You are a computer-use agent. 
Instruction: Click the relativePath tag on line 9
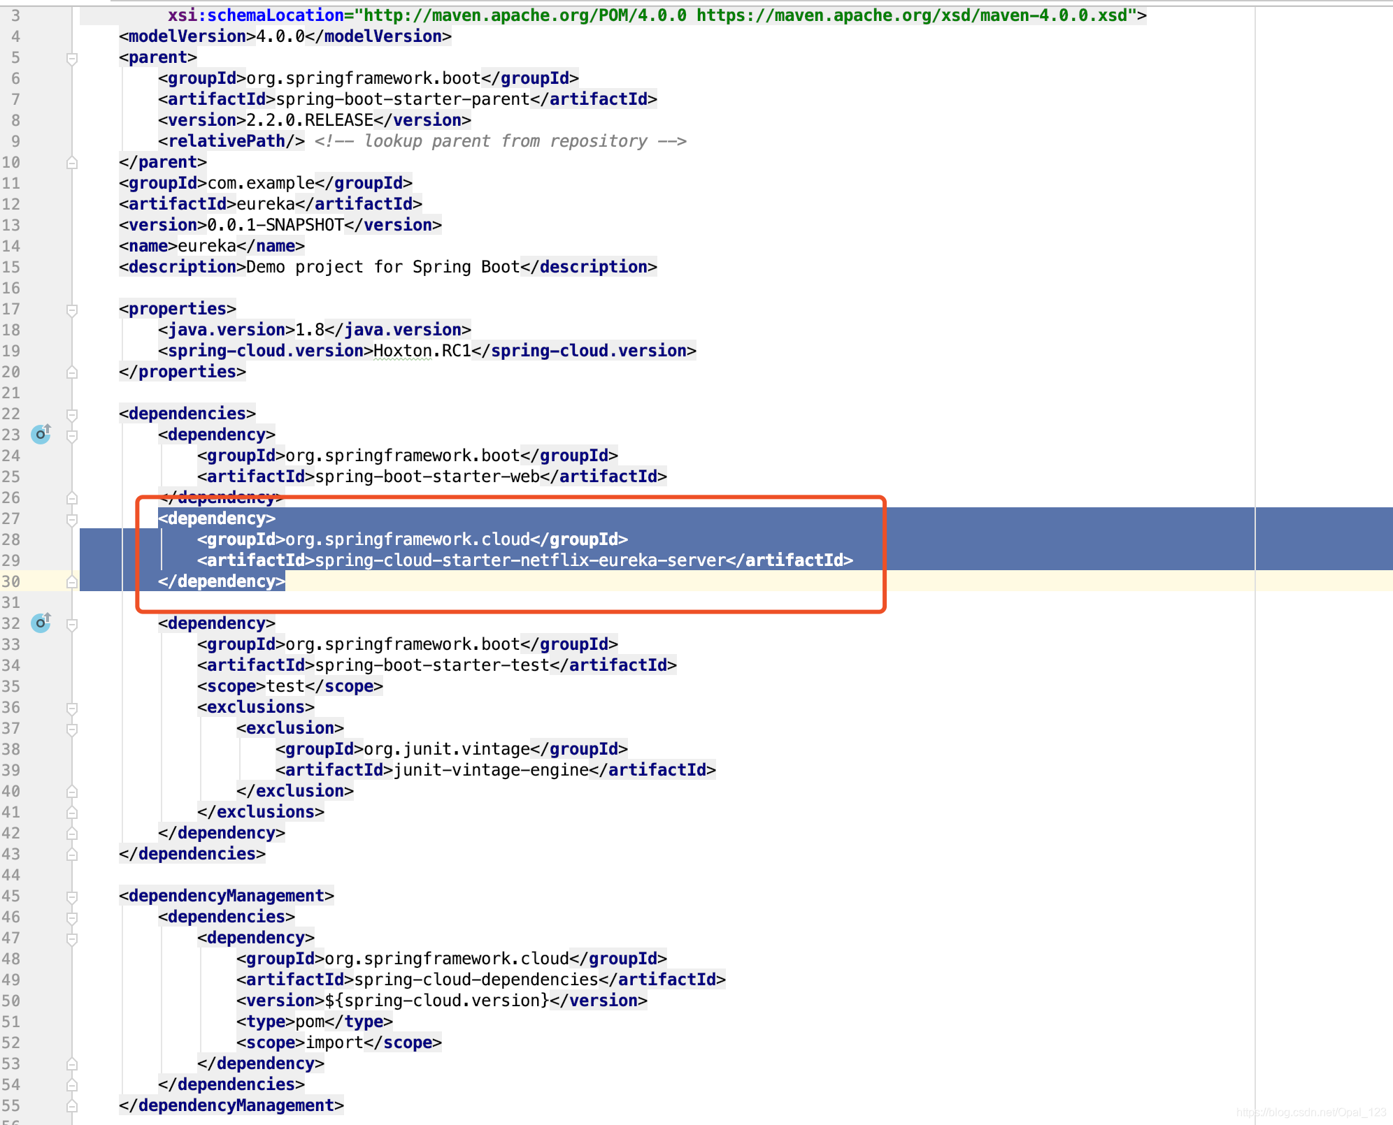tap(231, 141)
